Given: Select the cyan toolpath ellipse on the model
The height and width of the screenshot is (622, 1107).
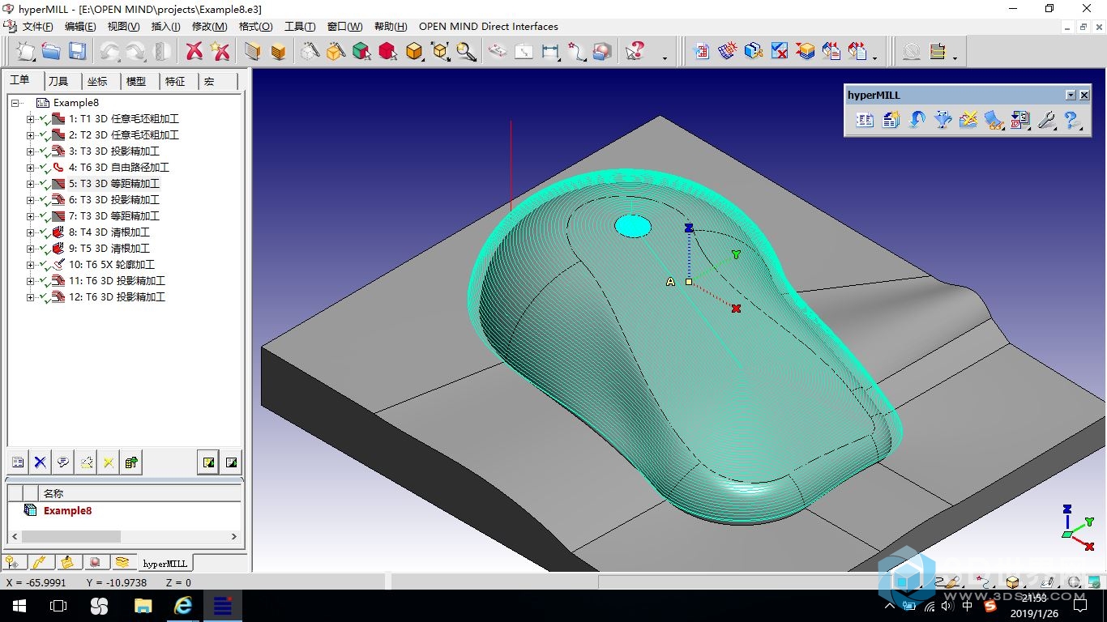Looking at the screenshot, I should (633, 226).
